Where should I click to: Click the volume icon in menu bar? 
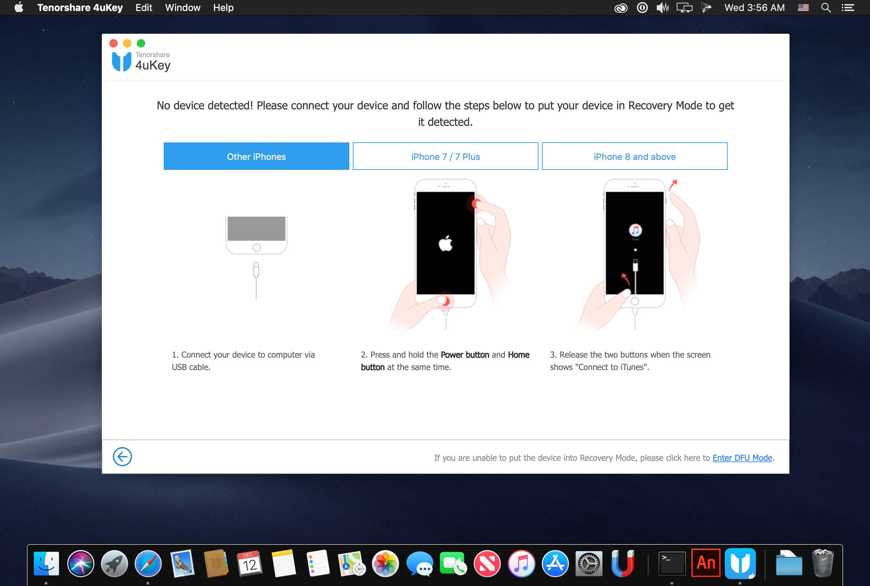click(663, 8)
